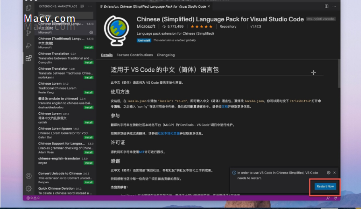
Task: Install Chinese Translator by mollykannn
Action: point(89,77)
